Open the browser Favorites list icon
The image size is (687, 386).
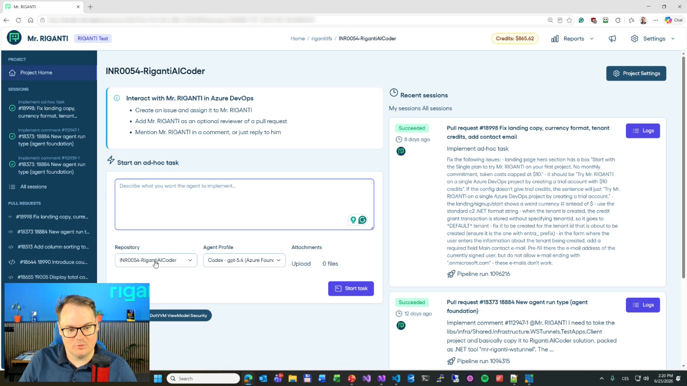click(631, 20)
